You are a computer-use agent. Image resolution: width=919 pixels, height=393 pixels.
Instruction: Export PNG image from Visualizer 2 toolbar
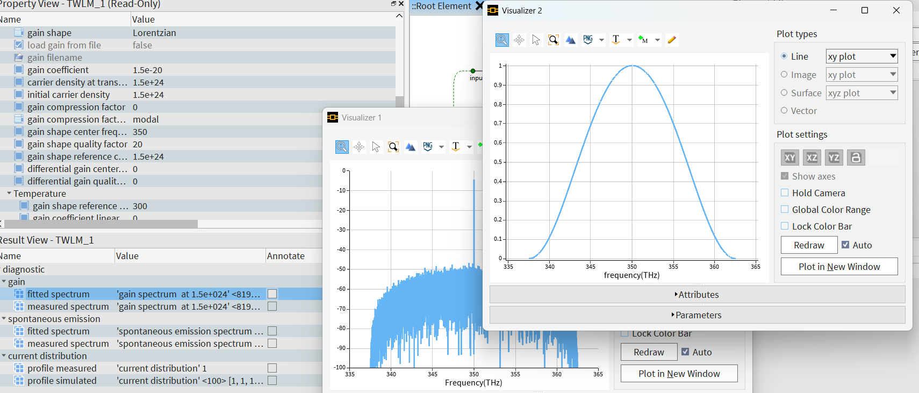click(588, 40)
